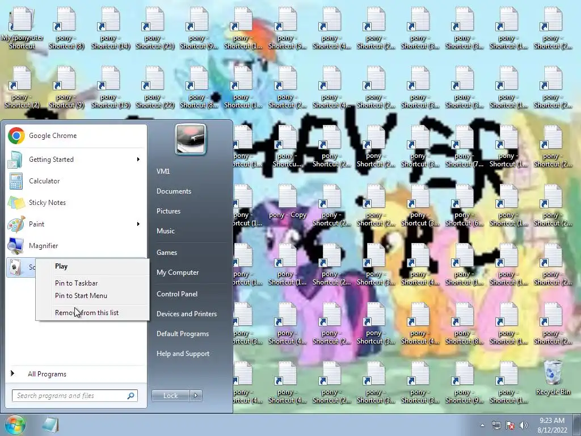
Task: Open Games from the Start menu
Action: (167, 253)
